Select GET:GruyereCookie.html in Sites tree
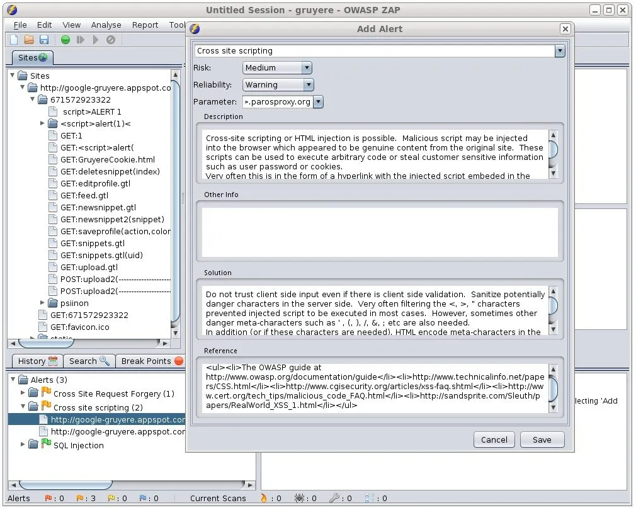The image size is (636, 510). pos(108,160)
